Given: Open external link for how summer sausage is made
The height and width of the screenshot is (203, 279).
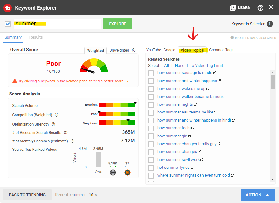Looking at the screenshot, I should (x=214, y=73).
